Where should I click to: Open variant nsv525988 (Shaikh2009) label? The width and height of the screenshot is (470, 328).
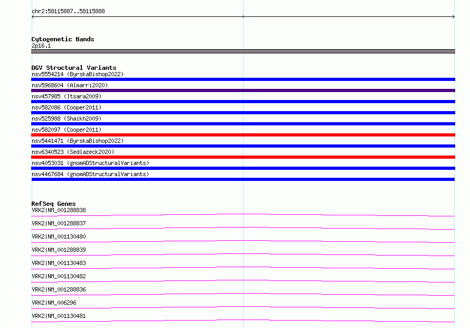[x=67, y=119]
